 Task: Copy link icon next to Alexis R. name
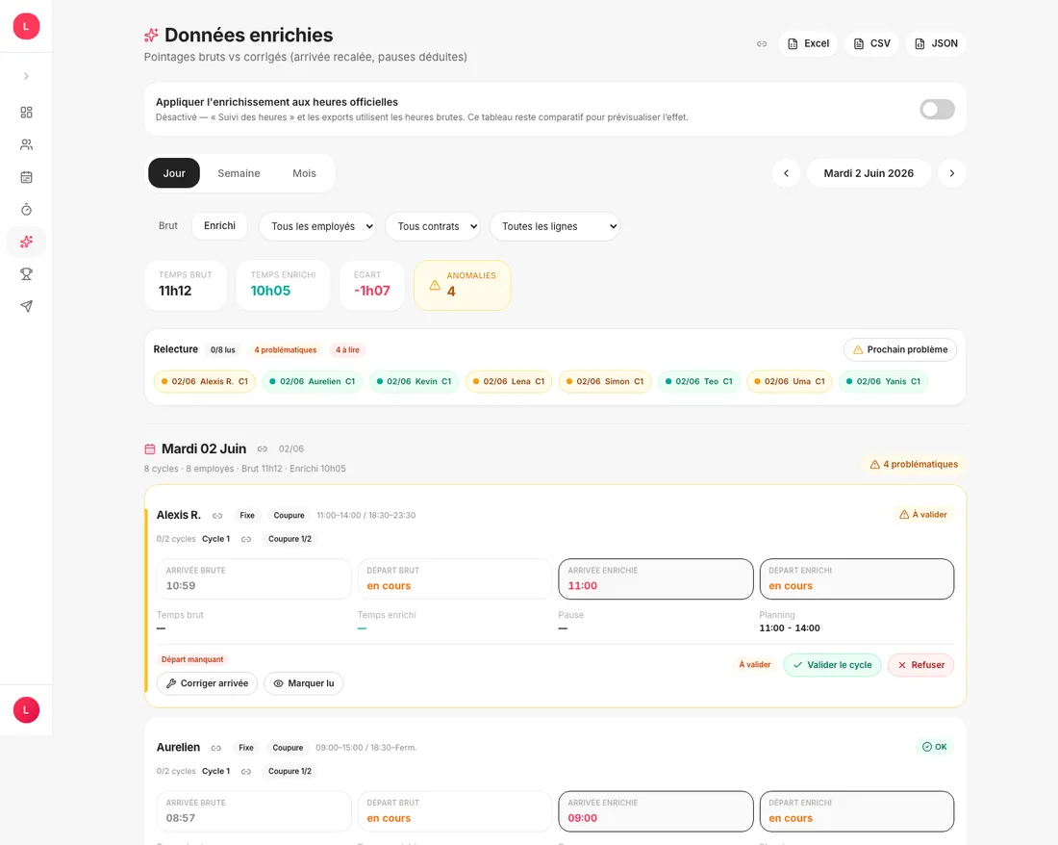217,516
